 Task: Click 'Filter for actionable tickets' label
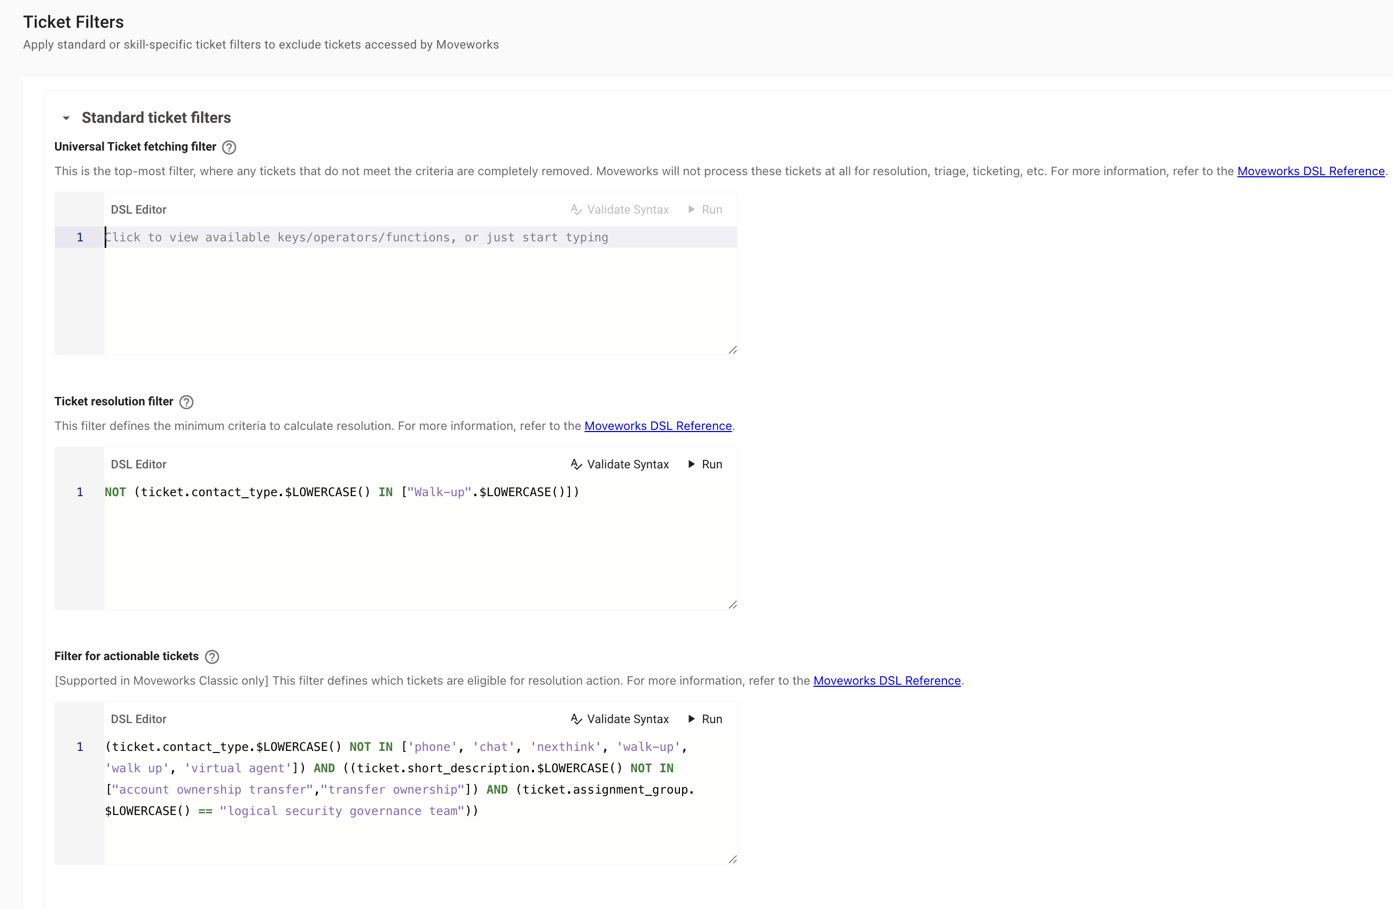pos(127,656)
